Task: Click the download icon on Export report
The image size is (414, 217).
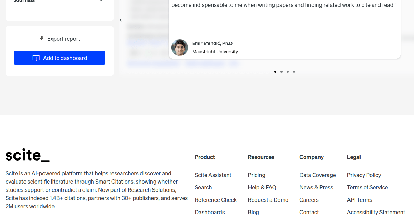Action: [42, 39]
